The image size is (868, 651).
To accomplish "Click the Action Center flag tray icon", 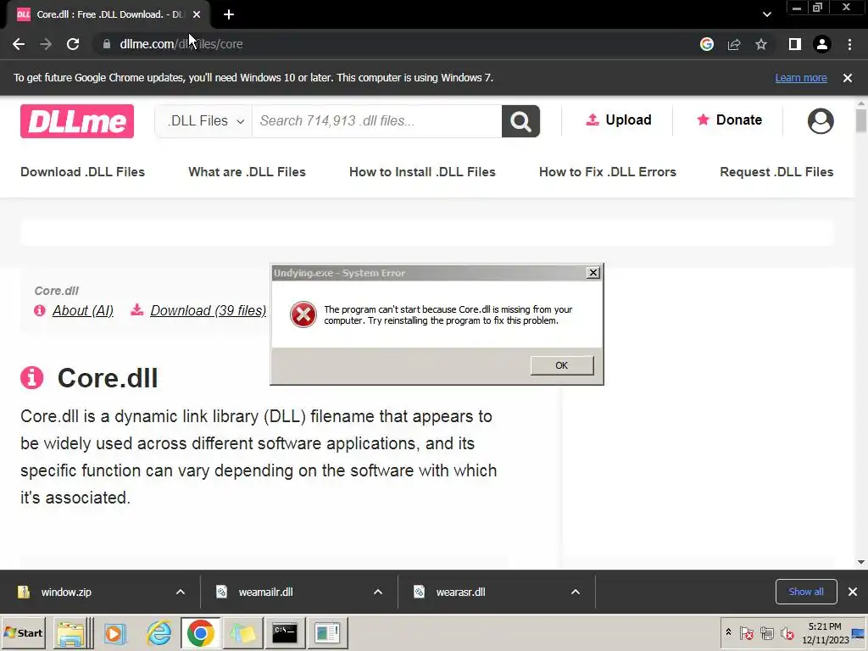I will tap(746, 632).
